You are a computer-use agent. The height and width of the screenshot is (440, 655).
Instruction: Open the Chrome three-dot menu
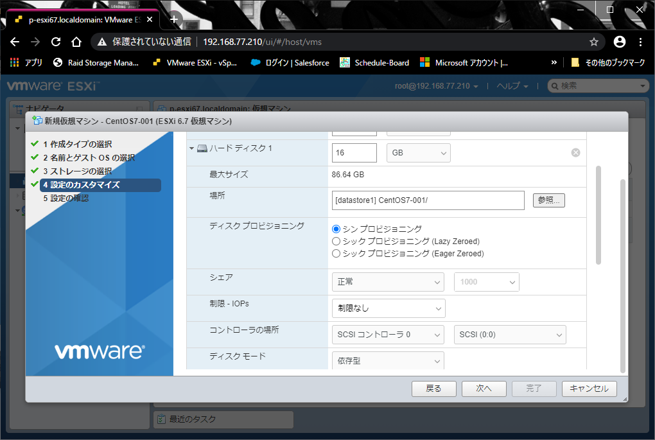coord(640,42)
